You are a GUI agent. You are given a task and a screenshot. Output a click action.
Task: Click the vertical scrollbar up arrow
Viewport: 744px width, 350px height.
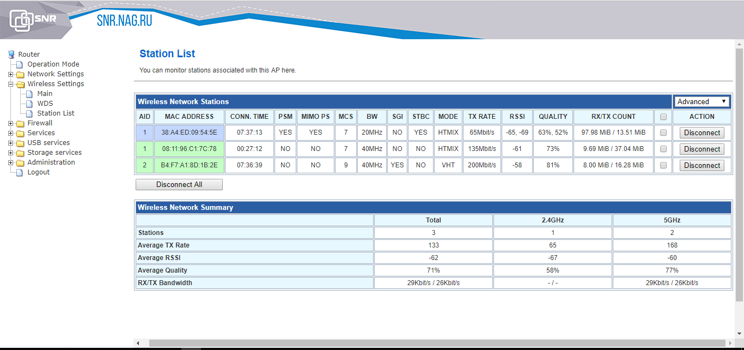tap(740, 44)
